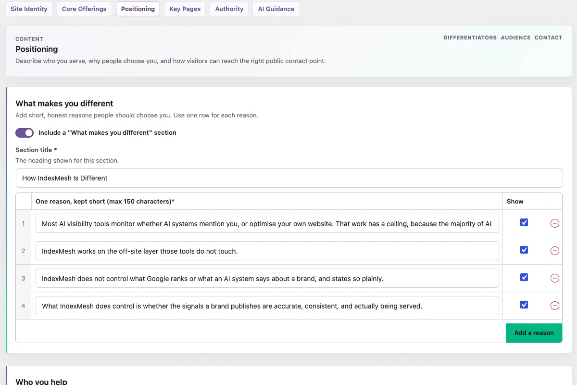The image size is (577, 385).
Task: Edit the Section title input field
Action: 289,178
